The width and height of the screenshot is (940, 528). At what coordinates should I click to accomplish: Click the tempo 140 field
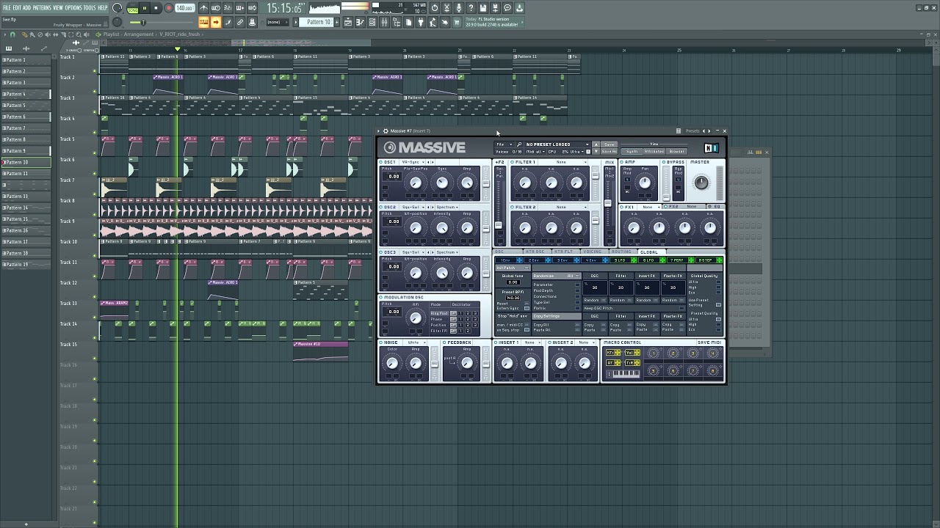point(184,8)
